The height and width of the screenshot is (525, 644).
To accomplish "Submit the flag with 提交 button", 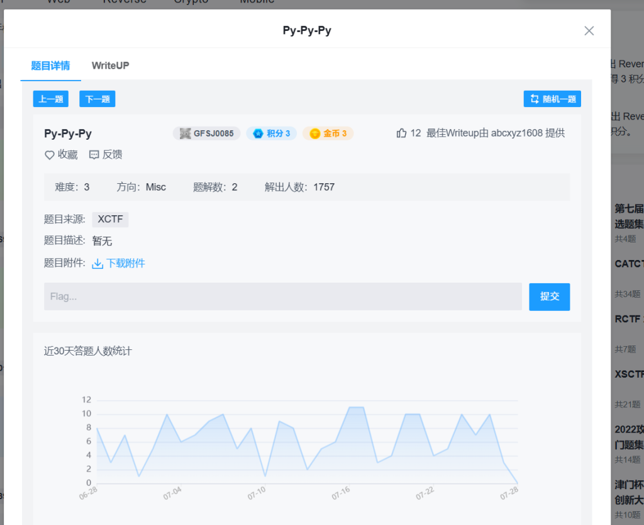I will pyautogui.click(x=549, y=296).
